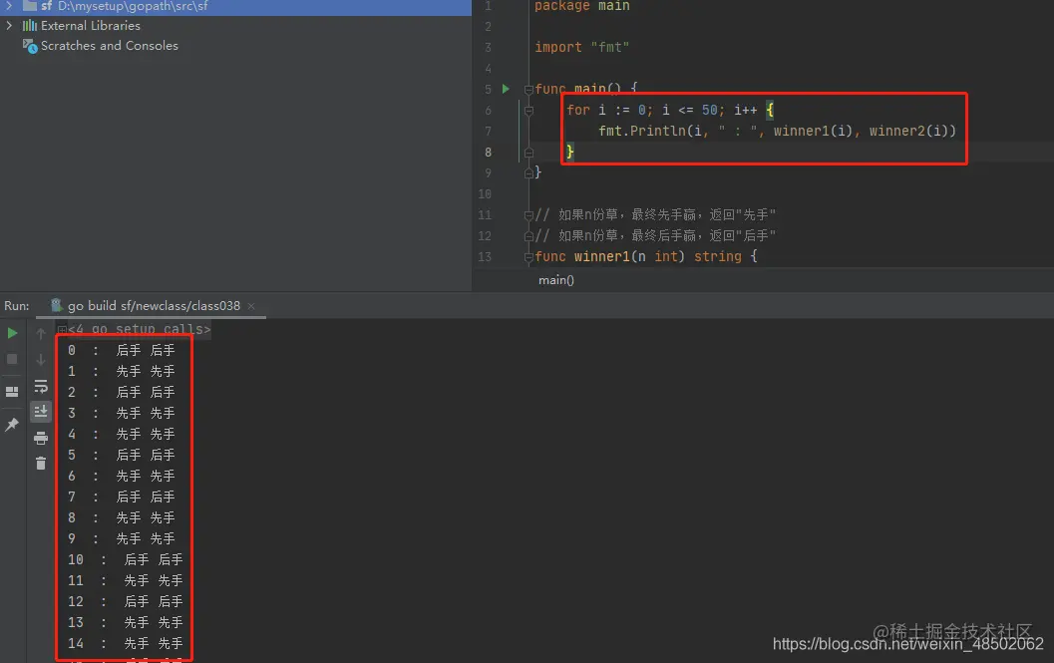This screenshot has width=1054, height=663.
Task: Collapse the comment block starting at line 11
Action: coord(529,215)
